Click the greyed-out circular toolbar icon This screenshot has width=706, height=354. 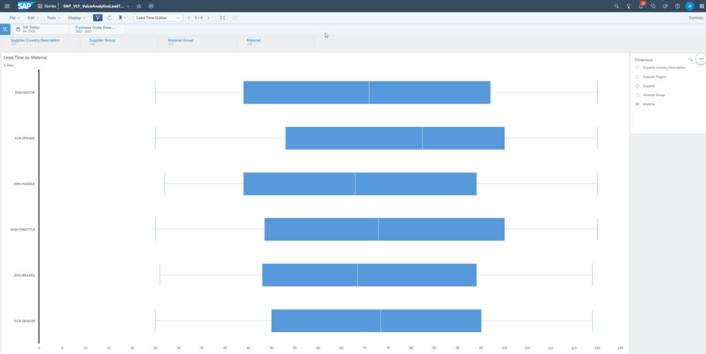point(234,17)
